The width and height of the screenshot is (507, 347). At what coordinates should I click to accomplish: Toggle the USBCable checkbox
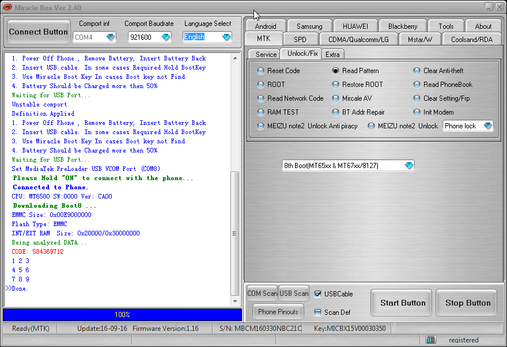click(x=318, y=294)
